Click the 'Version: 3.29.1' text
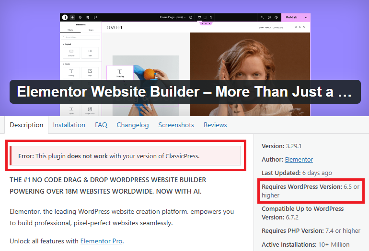 281,146
